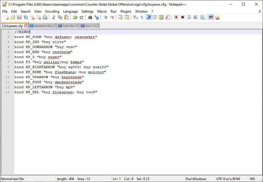Open the Encoding menu
Image resolution: width=263 pixels, height=182 pixels.
tap(52, 11)
